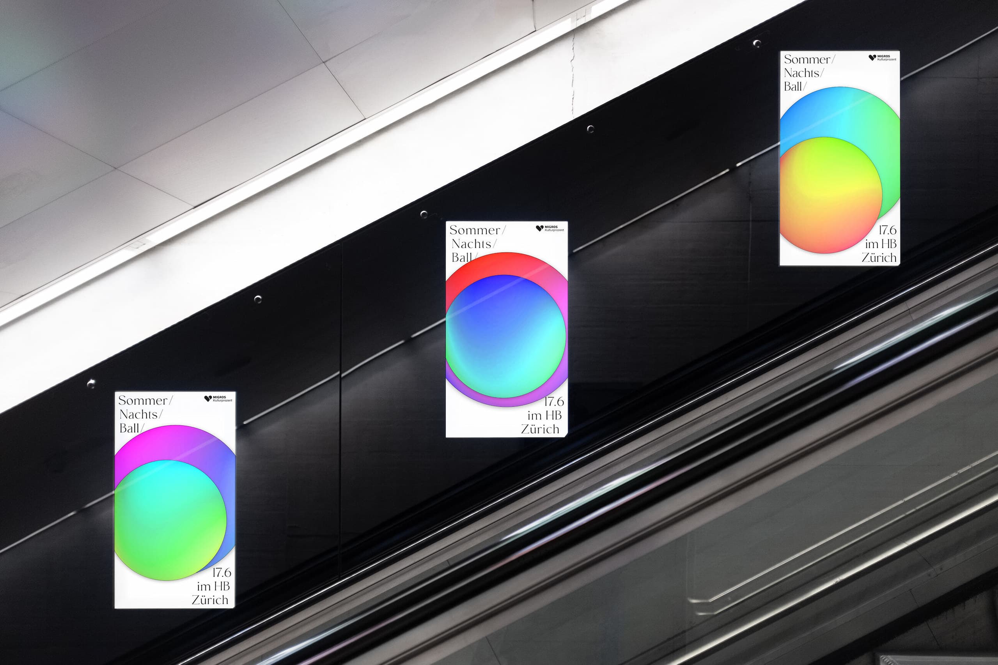Click the wall bolt above the yellow-orange poster

(x=756, y=43)
